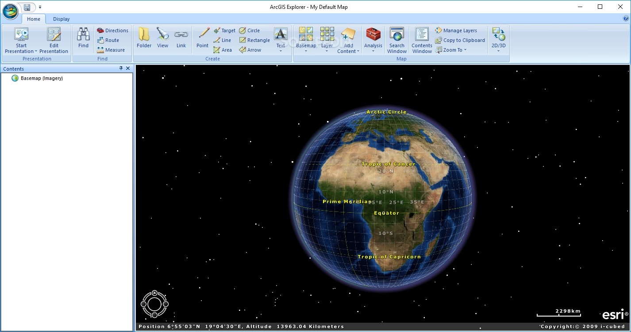The image size is (631, 332).
Task: Activate the Measure tool
Action: click(x=111, y=50)
